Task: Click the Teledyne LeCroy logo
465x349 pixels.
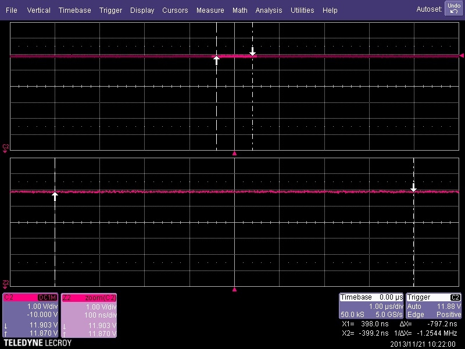Action: point(38,343)
